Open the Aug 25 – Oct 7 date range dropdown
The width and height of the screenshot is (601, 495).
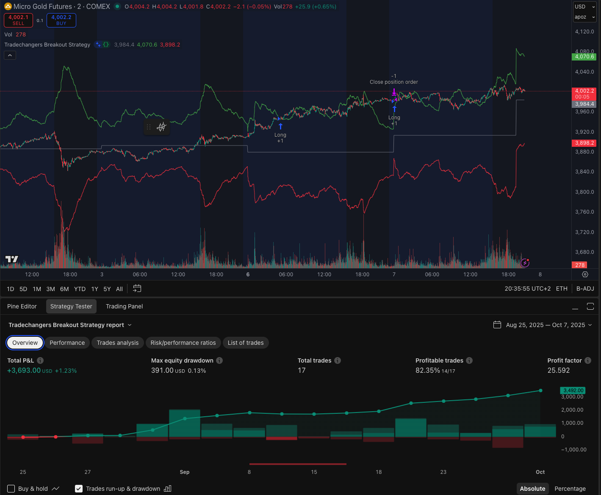pyautogui.click(x=543, y=325)
